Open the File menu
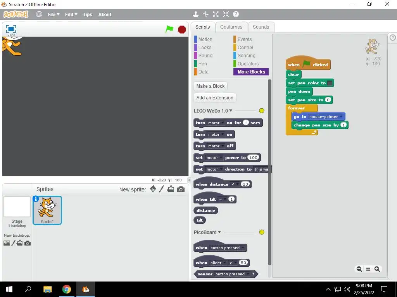This screenshot has height=297, width=397. 54,15
